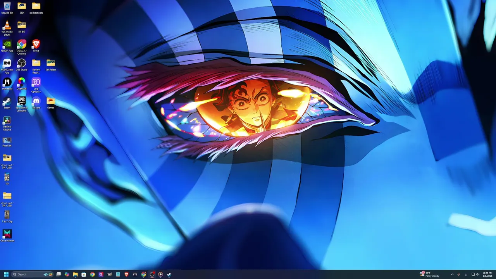Select the Logi Options+ shortcut
The width and height of the screenshot is (496, 279).
pos(36,85)
